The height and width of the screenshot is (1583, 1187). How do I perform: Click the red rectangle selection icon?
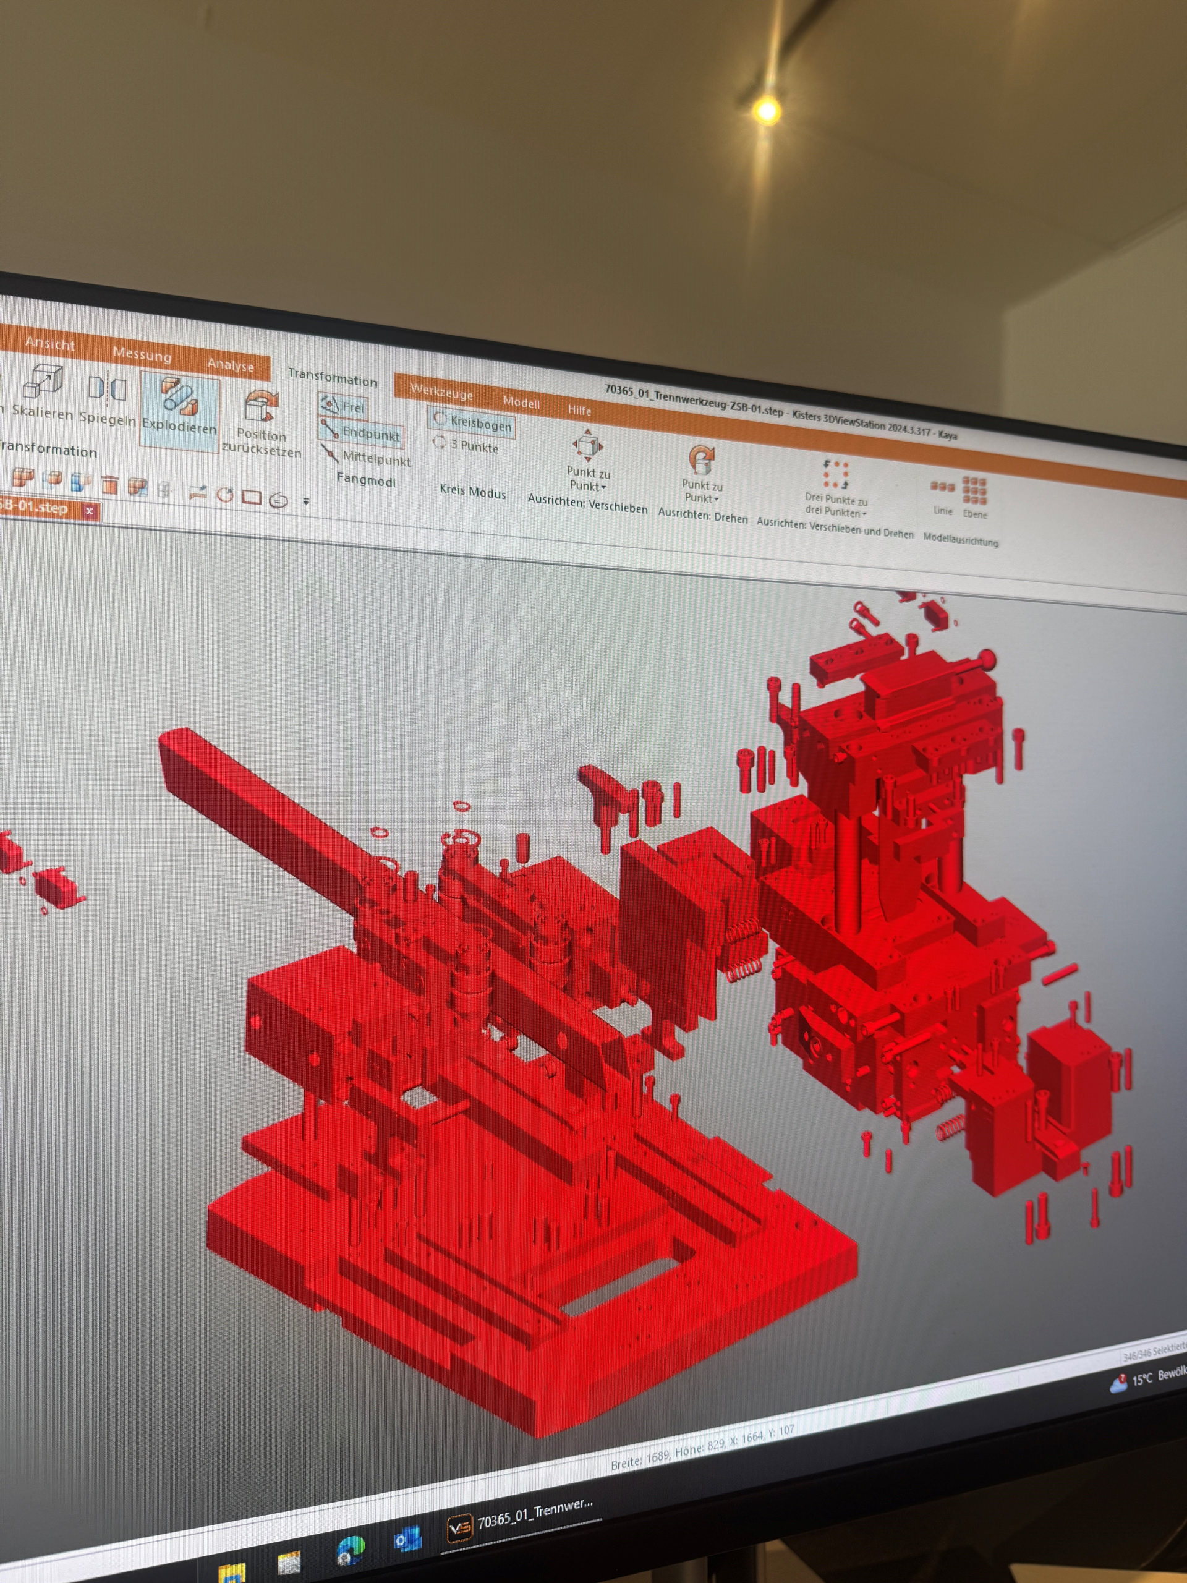pos(251,497)
